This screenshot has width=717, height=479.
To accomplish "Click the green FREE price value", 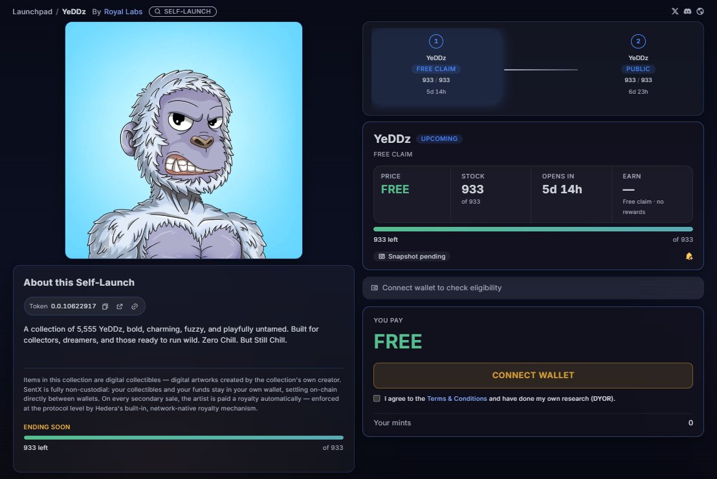I will pyautogui.click(x=395, y=189).
